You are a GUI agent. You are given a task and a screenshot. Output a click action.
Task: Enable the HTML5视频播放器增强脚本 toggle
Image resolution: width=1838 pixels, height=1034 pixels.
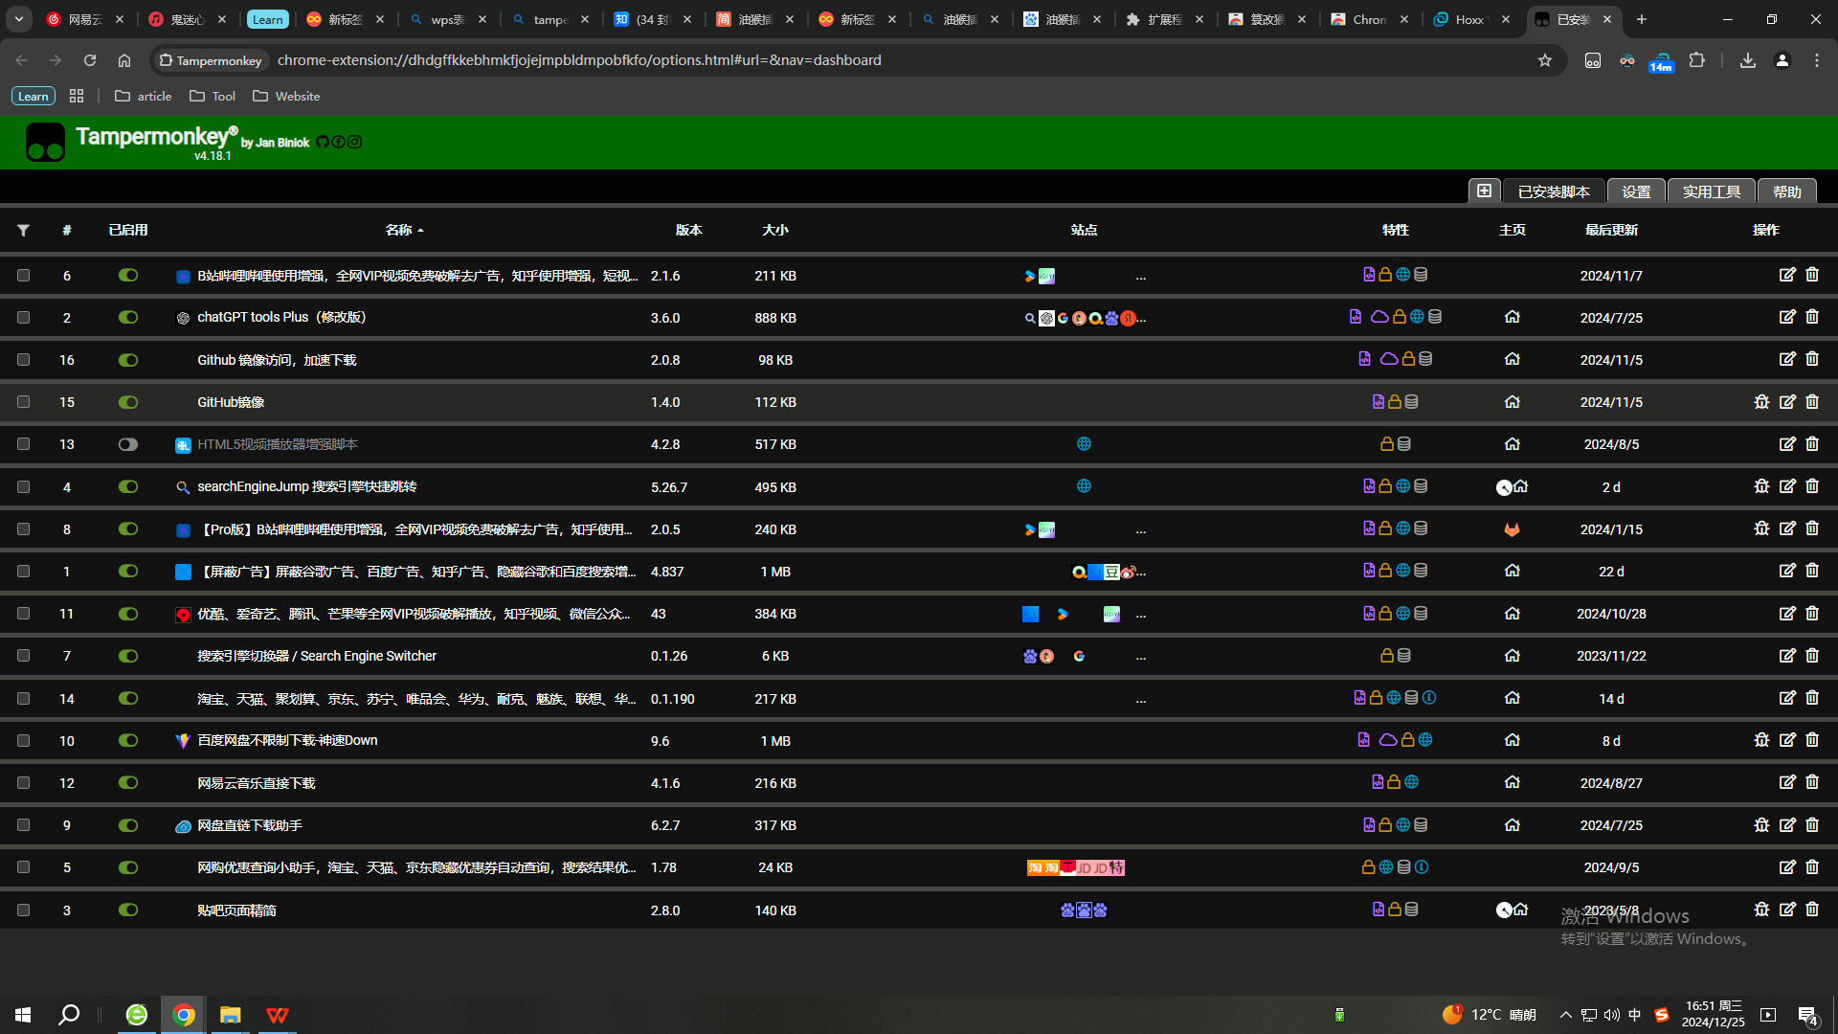127,444
